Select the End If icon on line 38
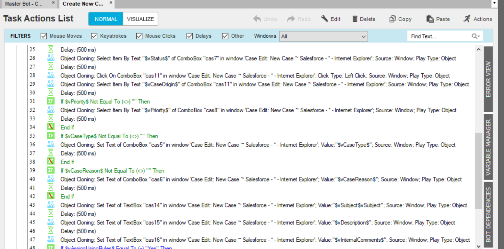 [x=51, y=162]
